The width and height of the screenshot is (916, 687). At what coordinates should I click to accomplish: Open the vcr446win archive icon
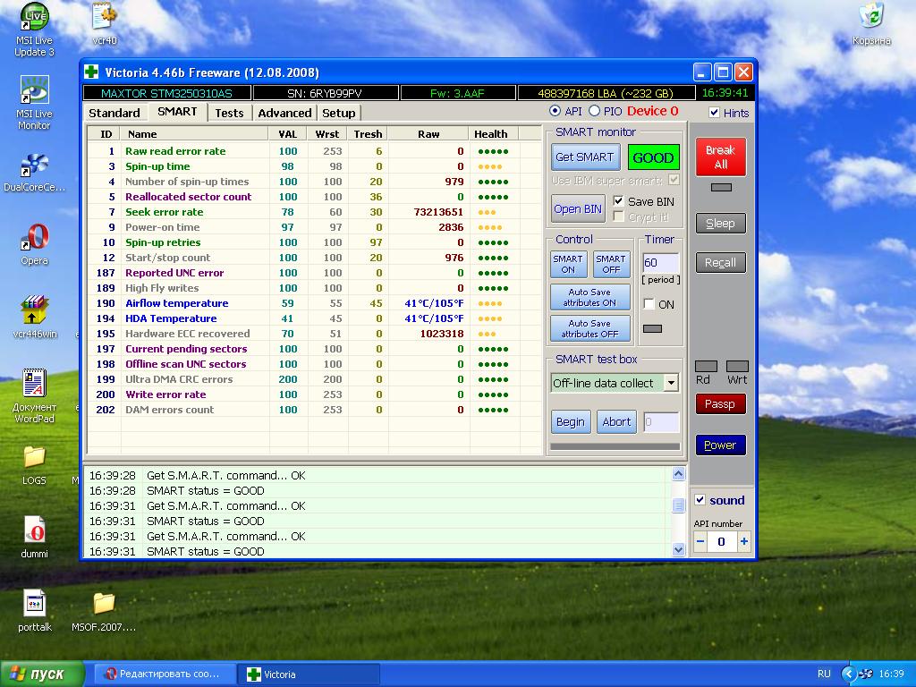[x=34, y=311]
